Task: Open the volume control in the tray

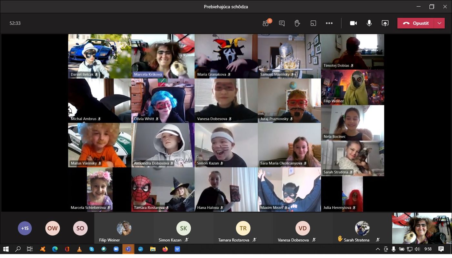Action: pyautogui.click(x=417, y=249)
